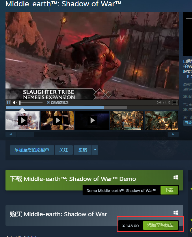Click the Middle-earth™: Shadow of War™ page title
The image size is (192, 237).
(x=64, y=4)
